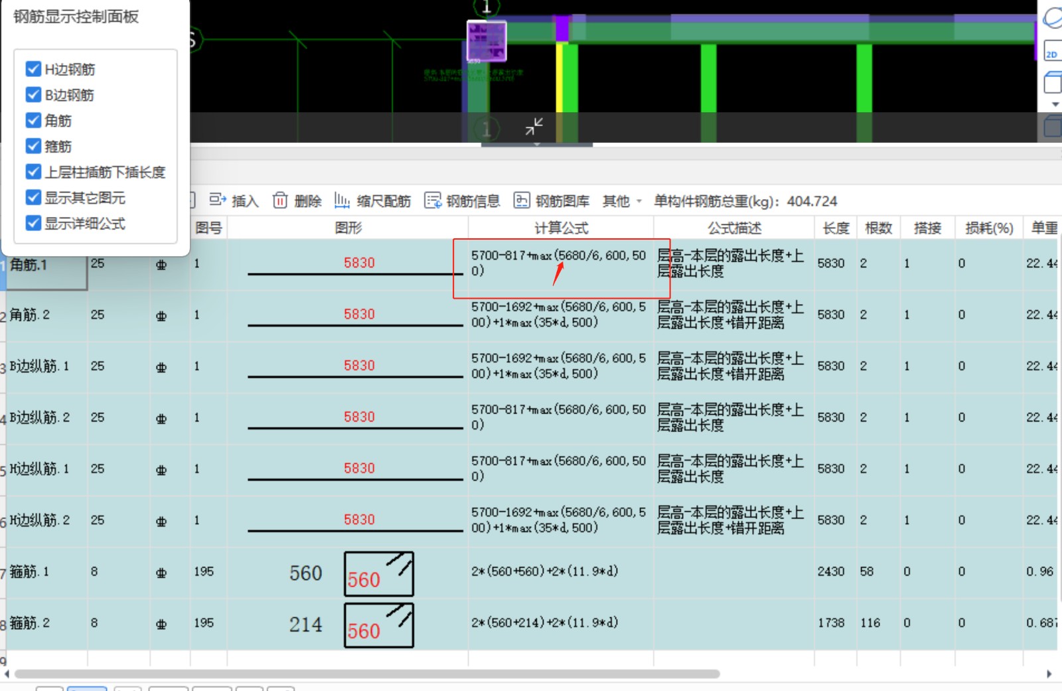This screenshot has height=691, width=1062.
Task: Click steel grade symbol in 箍筋.1 row
Action: click(161, 572)
